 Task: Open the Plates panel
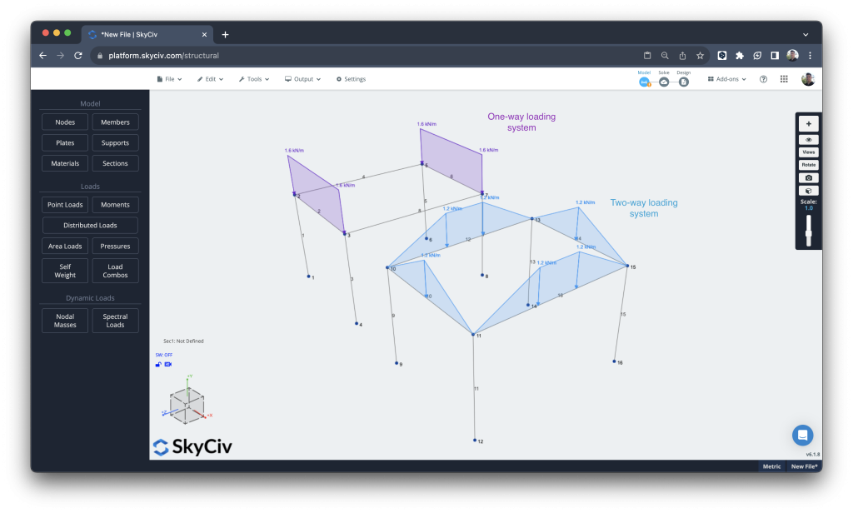click(x=65, y=142)
